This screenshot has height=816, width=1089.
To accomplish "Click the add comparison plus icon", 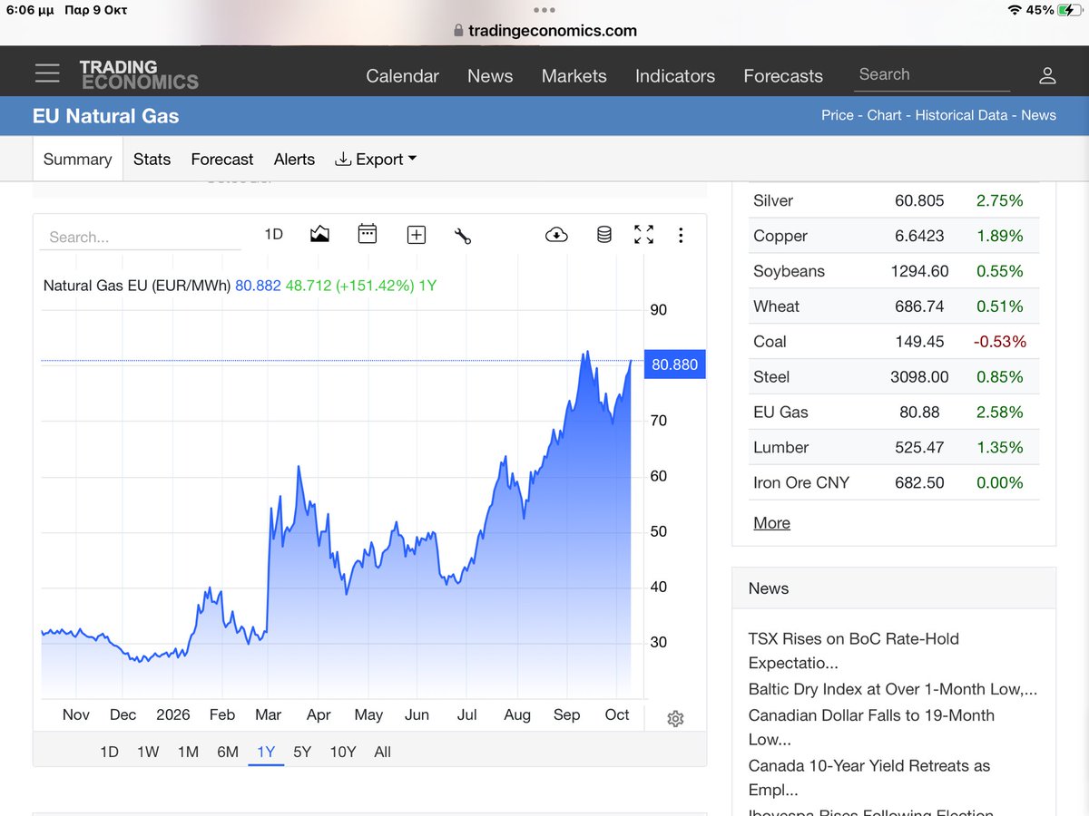I will [x=416, y=235].
